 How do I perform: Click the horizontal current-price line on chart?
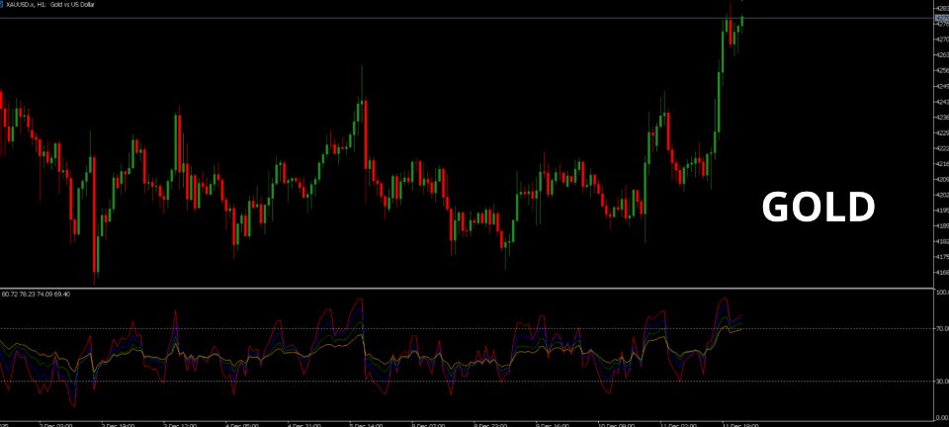[x=467, y=18]
